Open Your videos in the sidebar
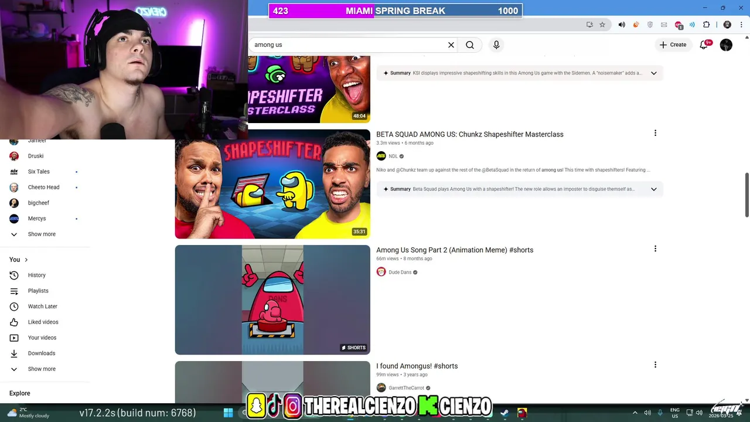Screen dimensions: 750x422 tap(42, 338)
